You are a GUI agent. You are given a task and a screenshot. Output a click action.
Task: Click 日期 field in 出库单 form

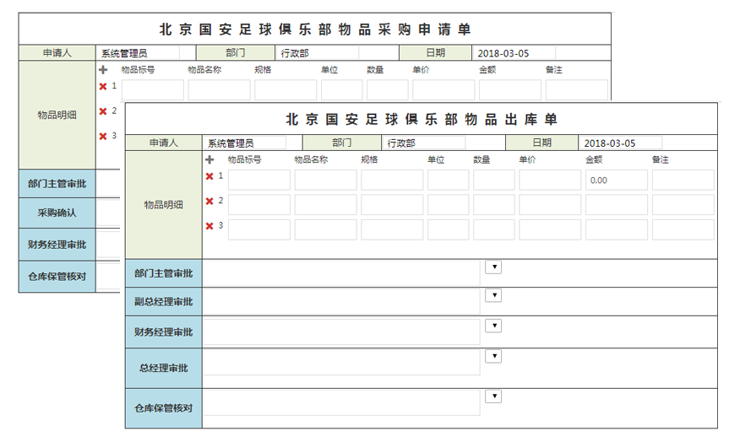(621, 143)
